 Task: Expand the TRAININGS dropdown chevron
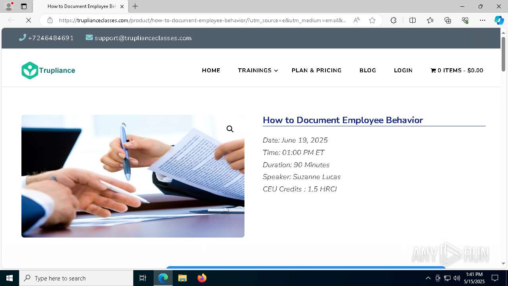[x=276, y=71]
